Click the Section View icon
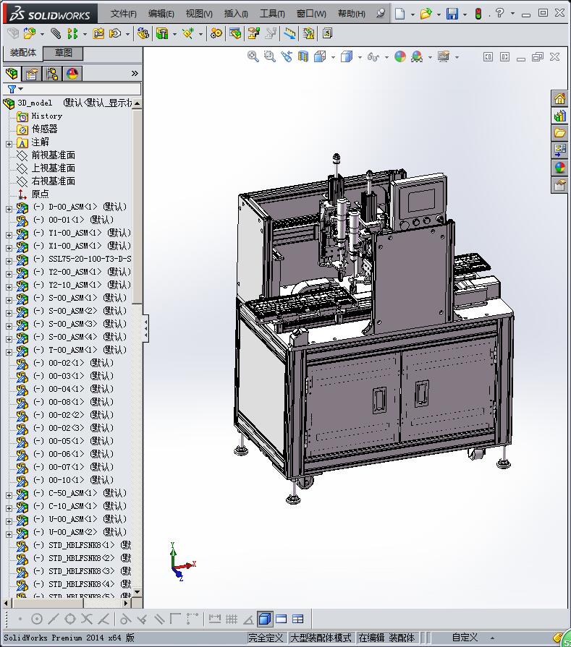 click(x=303, y=56)
